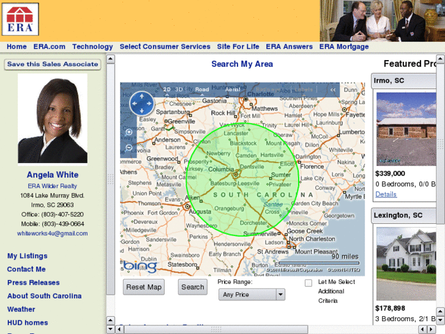Open ERA.com in navigation bar

[50, 47]
